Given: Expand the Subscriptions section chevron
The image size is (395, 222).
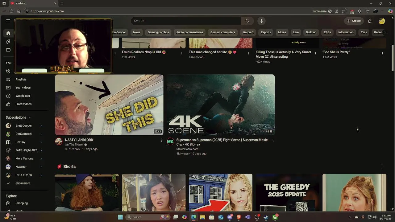Looking at the screenshot, I should tap(29, 117).
